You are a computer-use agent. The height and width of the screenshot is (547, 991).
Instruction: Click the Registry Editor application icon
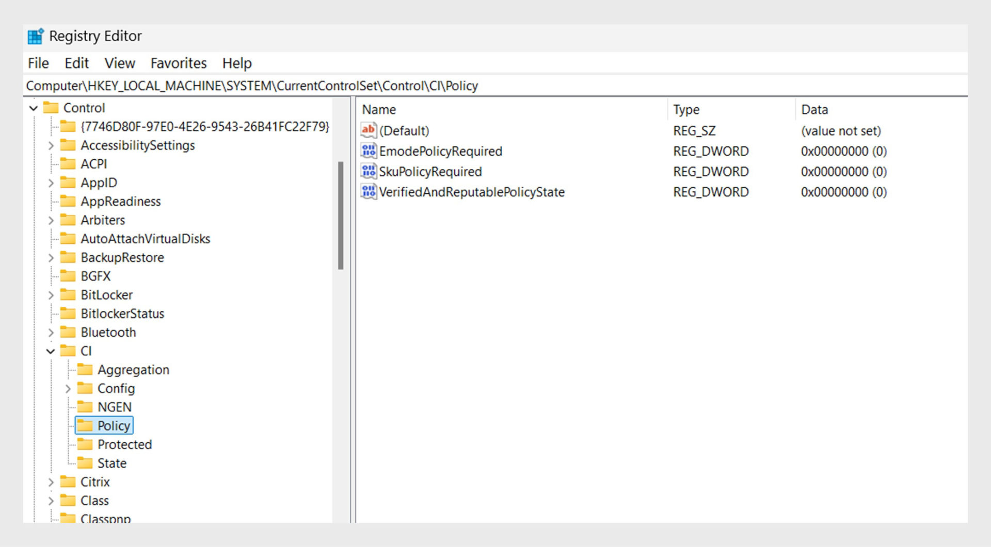point(35,36)
